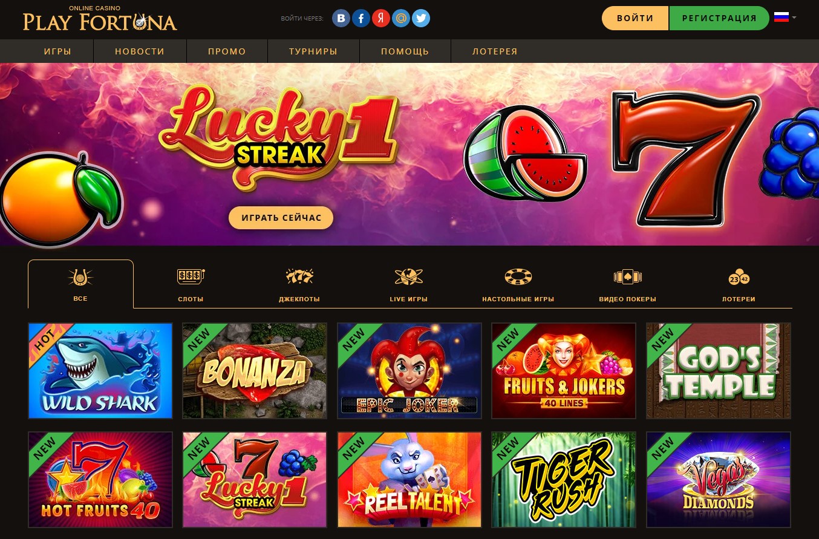This screenshot has height=539, width=819.
Task: Sign in with the VK icon
Action: pyautogui.click(x=342, y=18)
